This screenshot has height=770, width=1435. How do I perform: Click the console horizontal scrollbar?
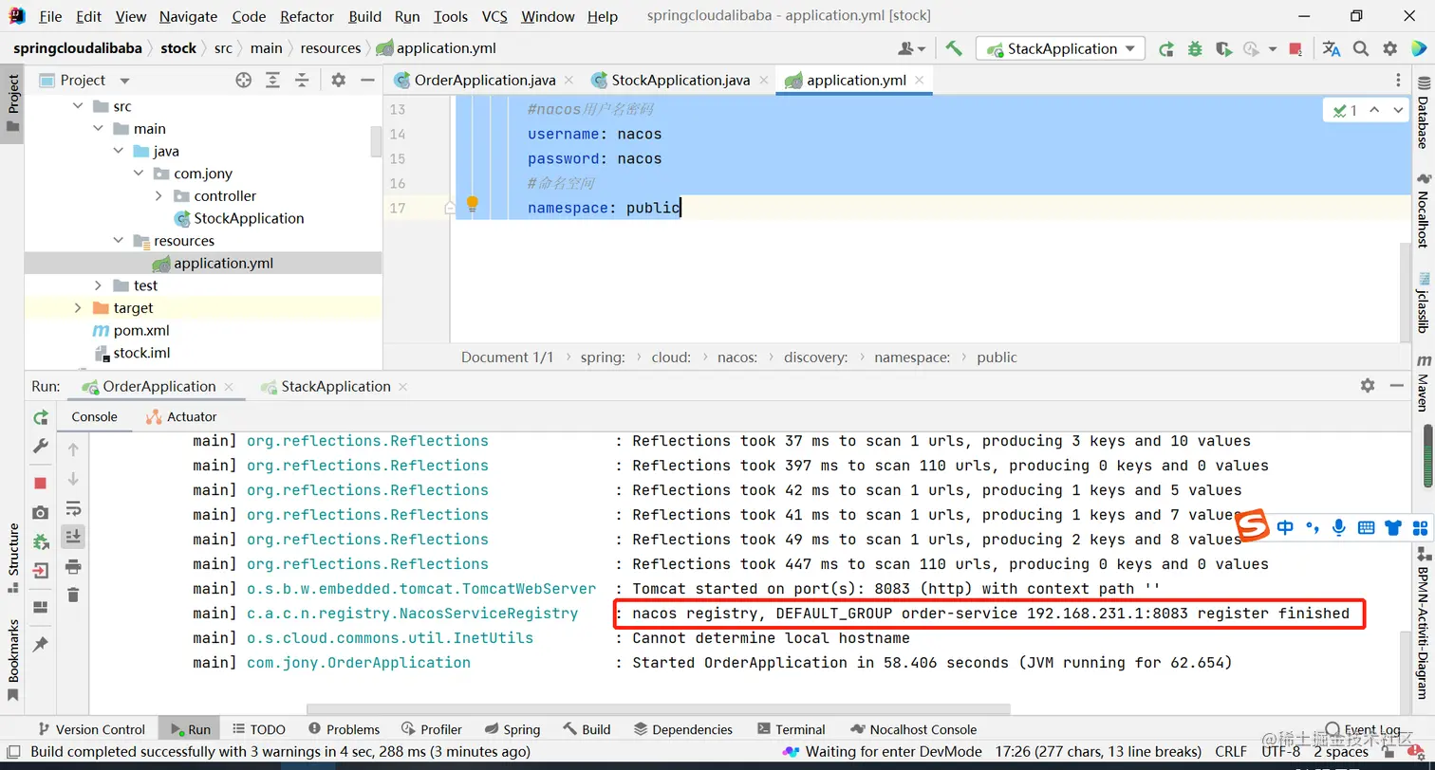click(x=659, y=708)
